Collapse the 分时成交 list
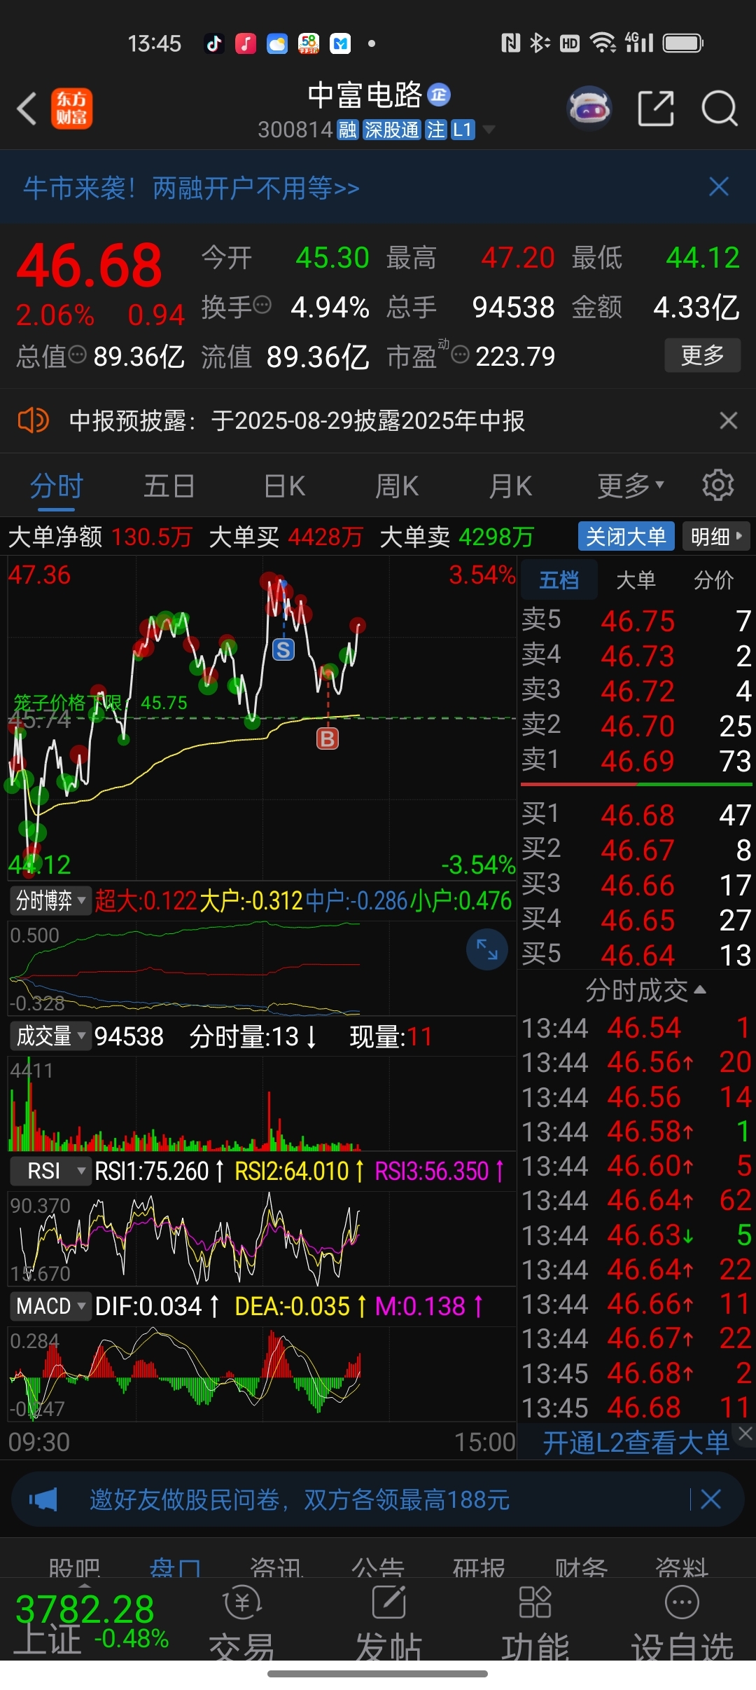The width and height of the screenshot is (756, 1690). point(646,990)
